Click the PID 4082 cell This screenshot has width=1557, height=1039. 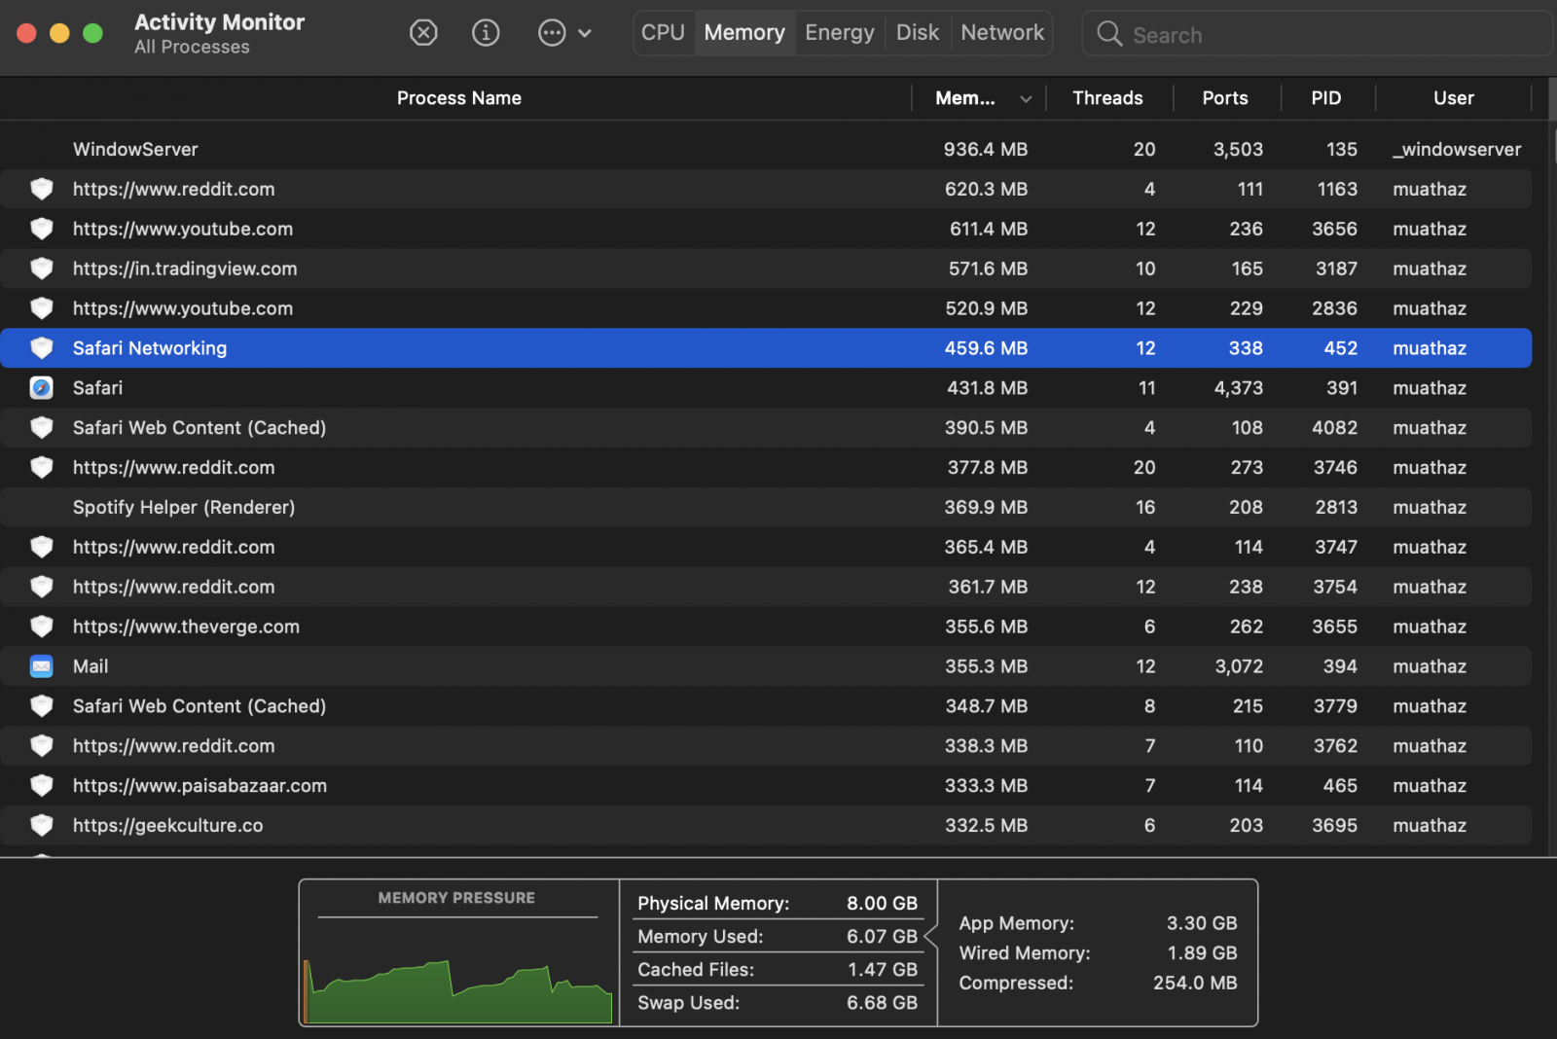click(1335, 428)
